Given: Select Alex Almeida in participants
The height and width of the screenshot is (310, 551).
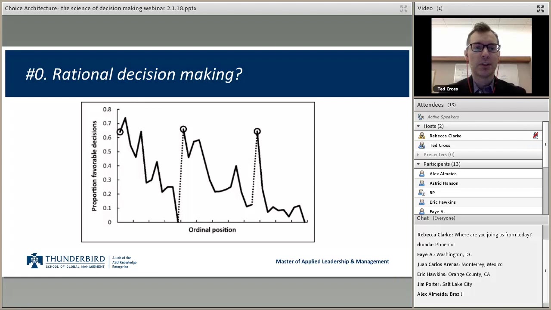Looking at the screenshot, I should [x=479, y=174].
